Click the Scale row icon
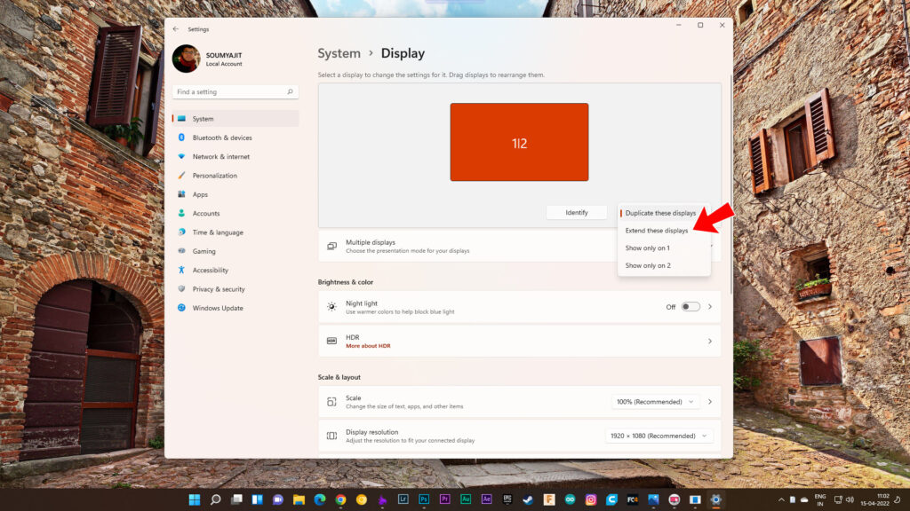 point(331,402)
